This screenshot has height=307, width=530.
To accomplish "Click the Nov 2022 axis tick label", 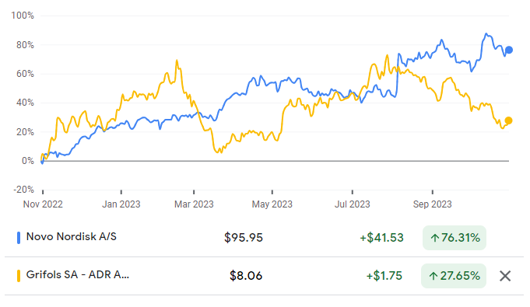I will click(x=43, y=204).
